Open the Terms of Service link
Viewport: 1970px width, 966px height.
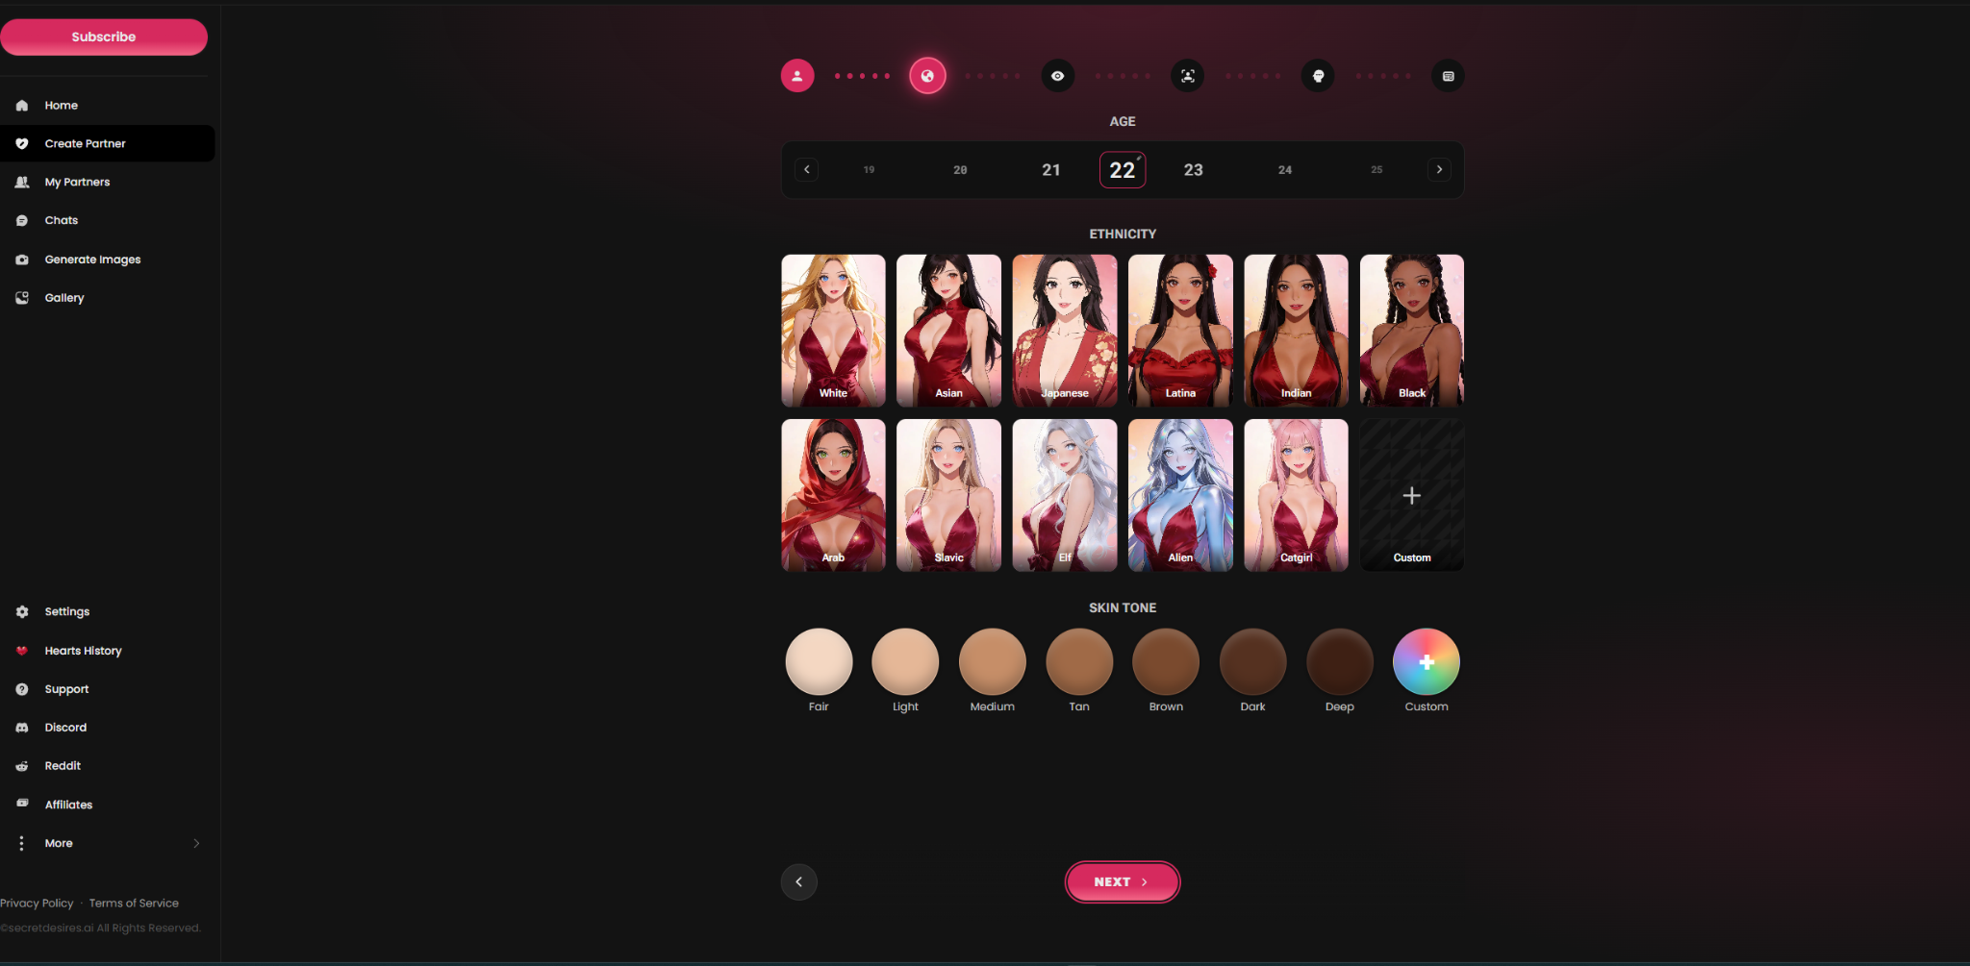click(134, 904)
